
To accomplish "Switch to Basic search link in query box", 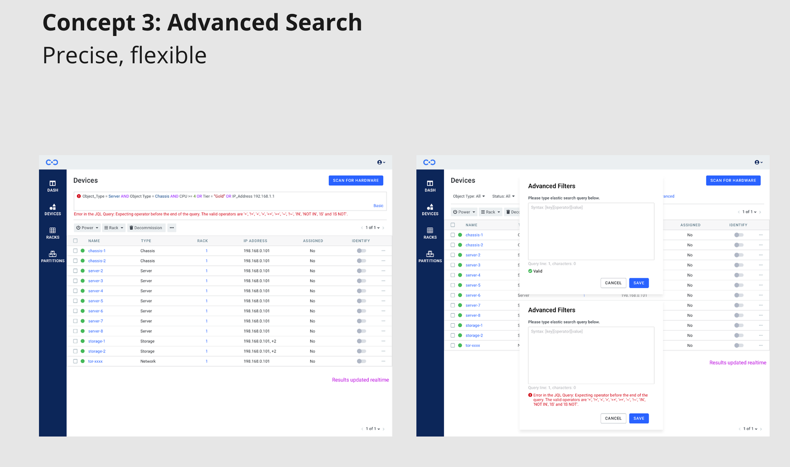I will (x=378, y=206).
